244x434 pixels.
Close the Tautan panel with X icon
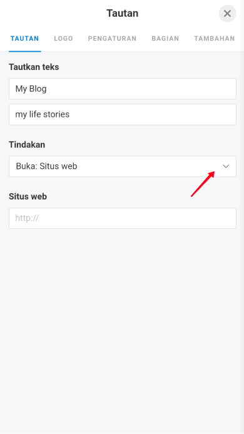(x=227, y=13)
